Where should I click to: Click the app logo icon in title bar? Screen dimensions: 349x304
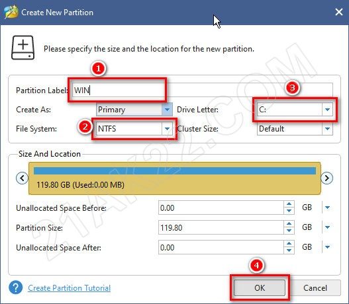[x=11, y=12]
